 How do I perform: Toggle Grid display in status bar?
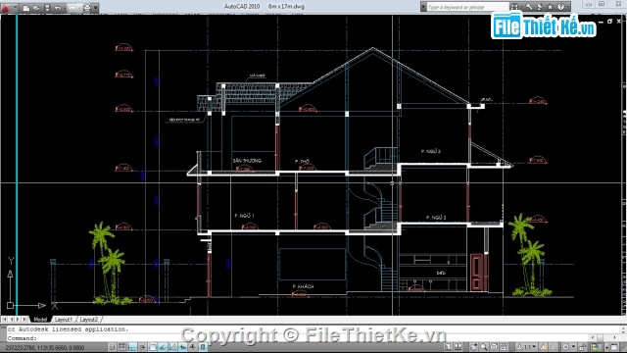coord(122,347)
